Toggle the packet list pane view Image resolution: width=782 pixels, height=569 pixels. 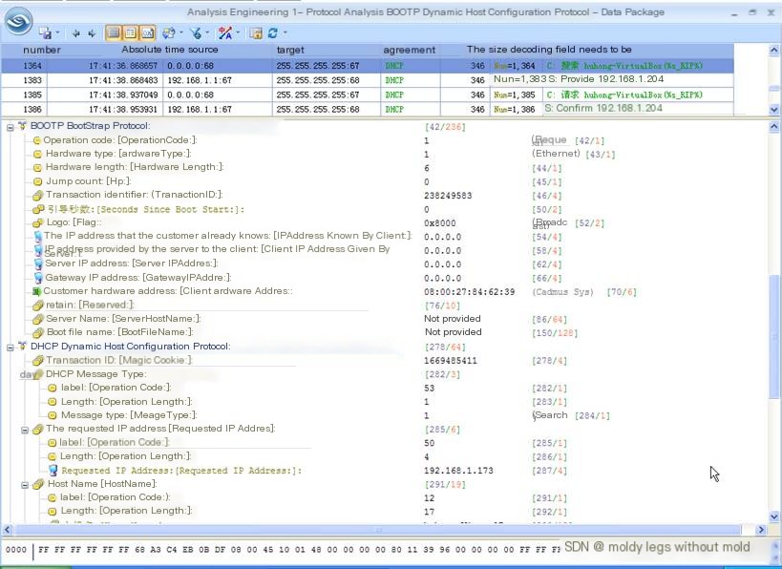point(114,32)
